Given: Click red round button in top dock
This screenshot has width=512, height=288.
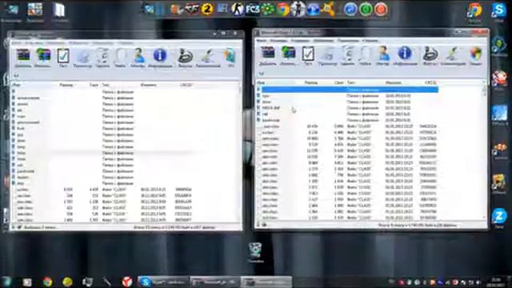Looking at the screenshot, I should click(x=381, y=9).
